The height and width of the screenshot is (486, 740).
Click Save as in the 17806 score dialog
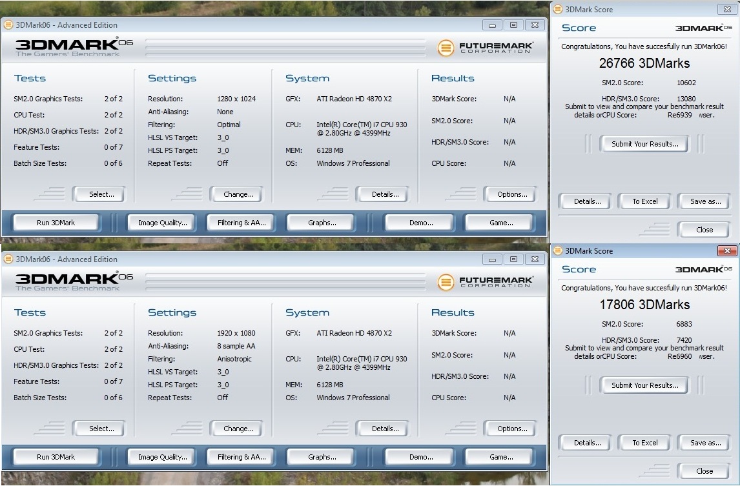pyautogui.click(x=705, y=443)
